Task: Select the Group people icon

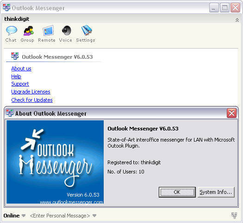Action: coord(29,31)
